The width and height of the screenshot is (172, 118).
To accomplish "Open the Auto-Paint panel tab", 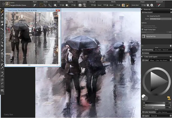I will (157, 50).
